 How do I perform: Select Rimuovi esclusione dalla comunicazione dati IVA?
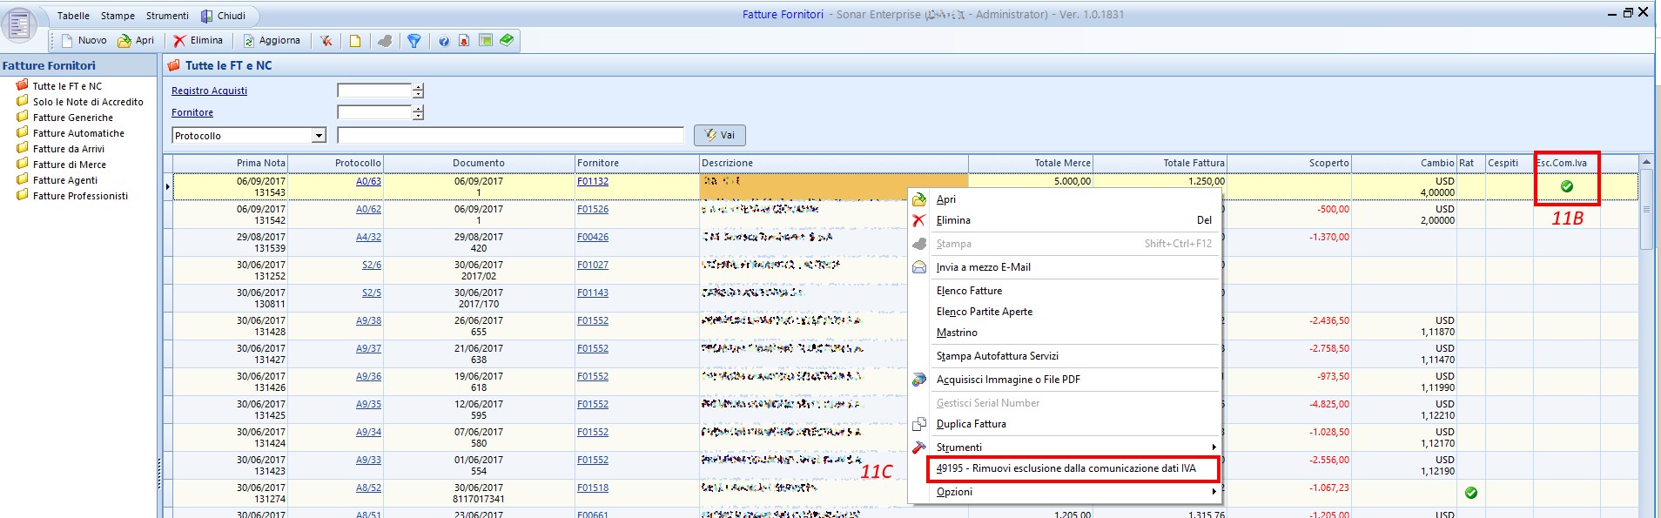(x=1066, y=468)
